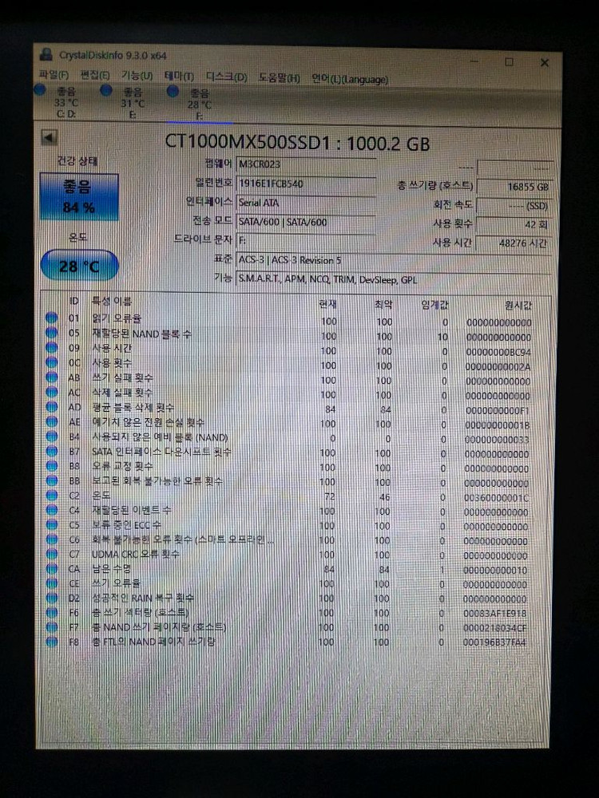Click status icon for AC 삭제 실패 횟수
599x798 pixels.
(x=52, y=392)
